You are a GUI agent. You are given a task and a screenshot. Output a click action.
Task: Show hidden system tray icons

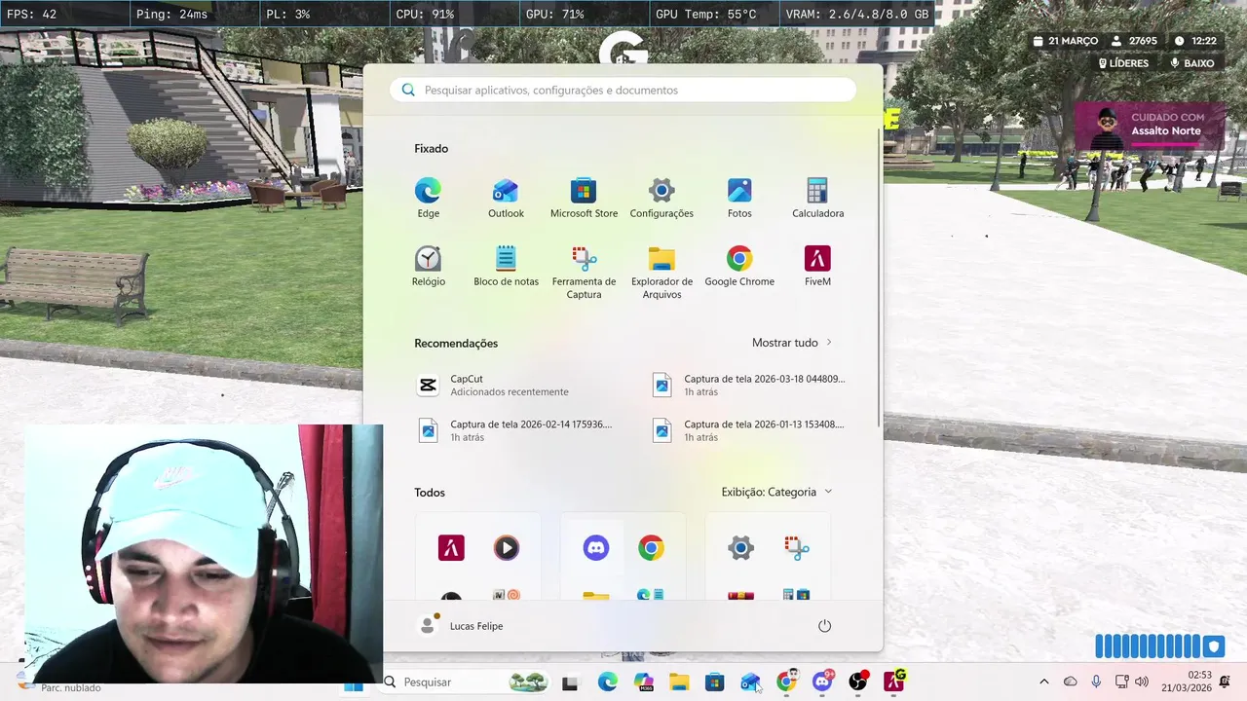1044,682
